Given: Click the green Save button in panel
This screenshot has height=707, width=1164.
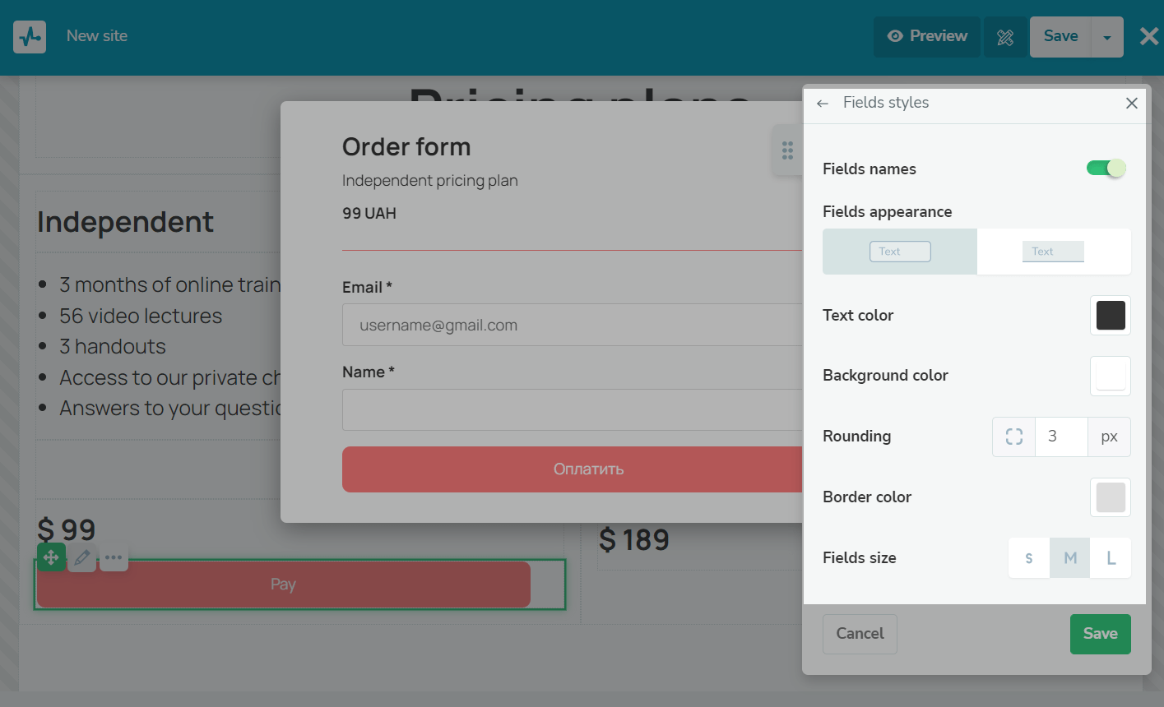Looking at the screenshot, I should point(1100,634).
